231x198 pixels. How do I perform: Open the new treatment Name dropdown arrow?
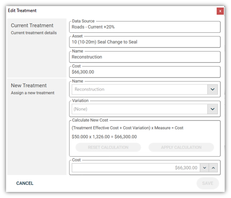point(213,89)
